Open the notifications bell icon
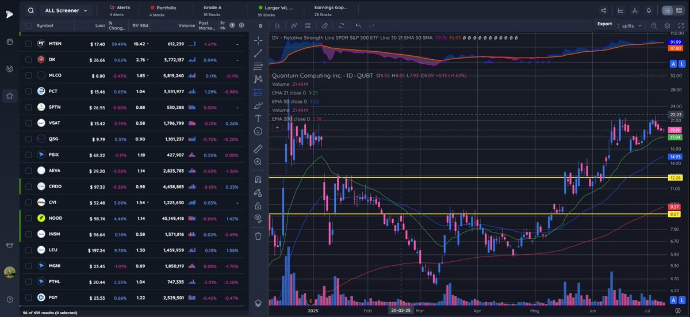 click(x=649, y=10)
